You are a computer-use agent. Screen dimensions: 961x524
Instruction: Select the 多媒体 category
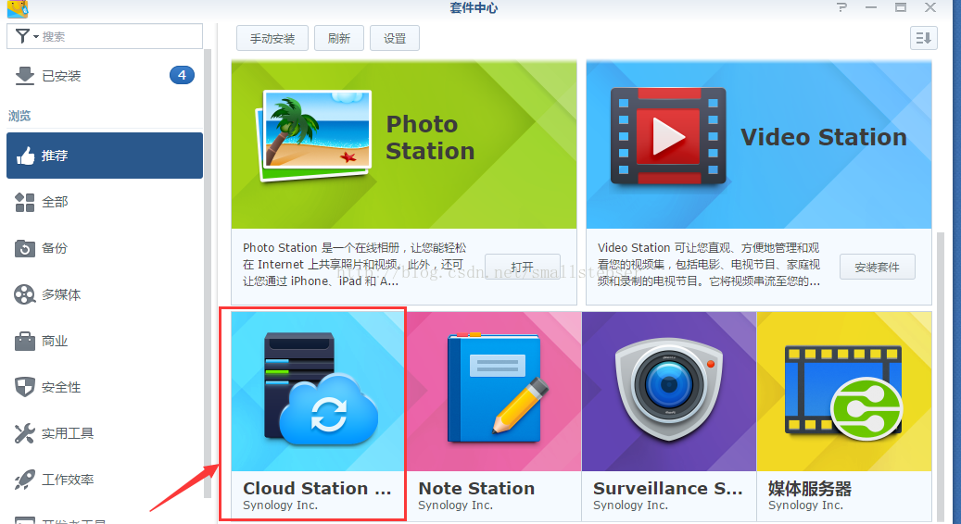point(105,294)
